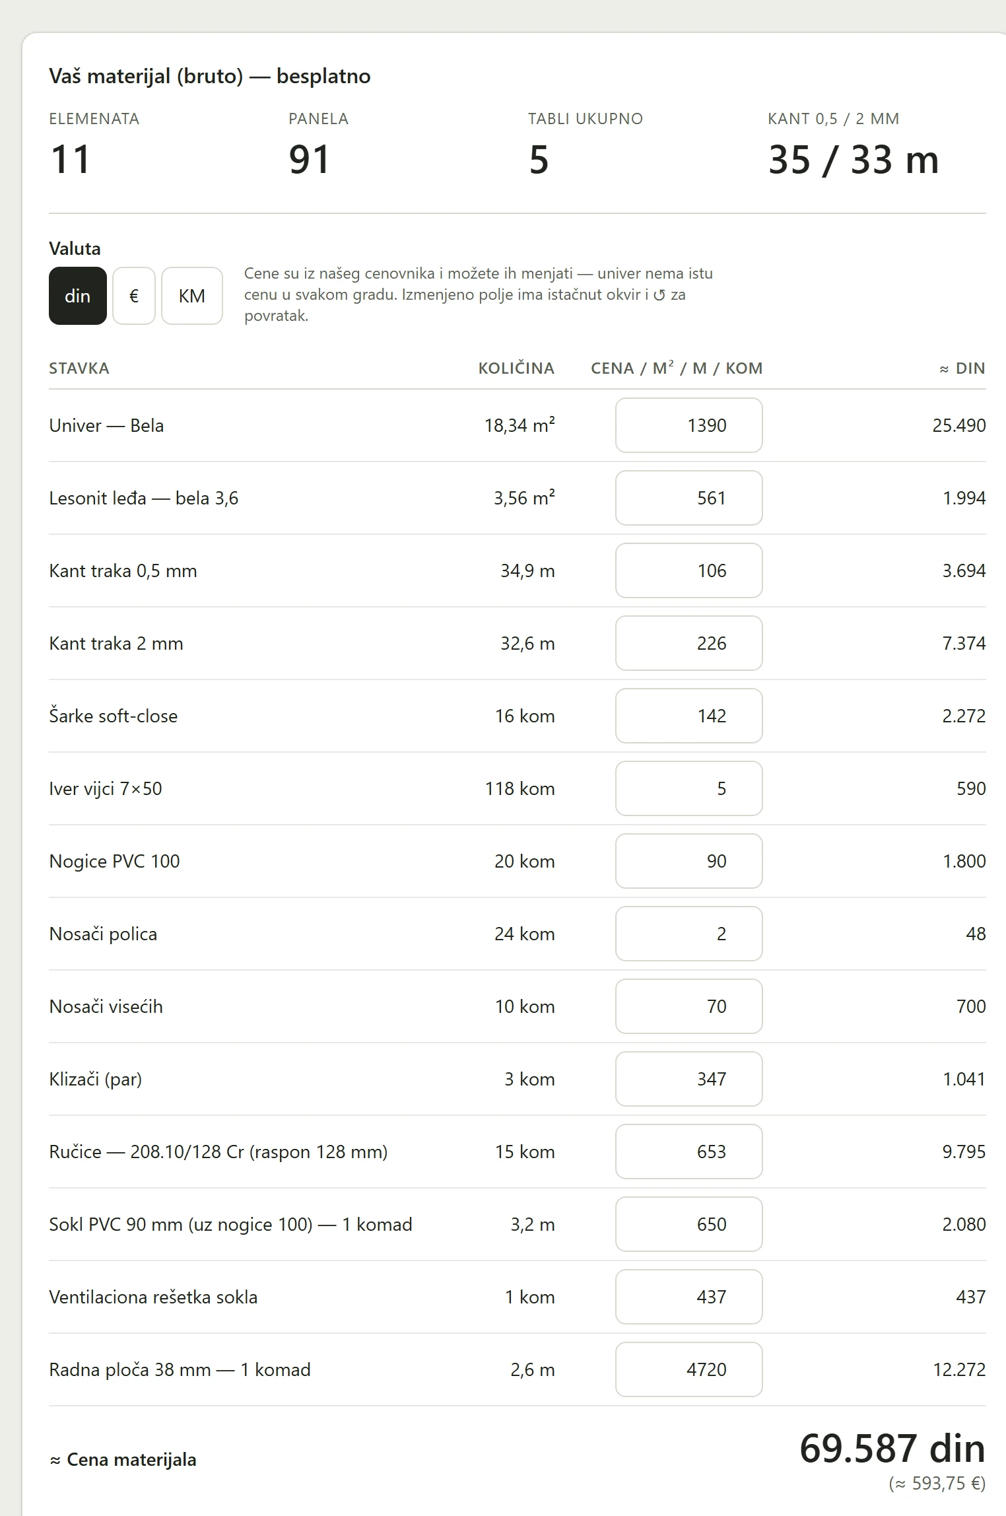Edit Sokl PVC 90 mm price field

coord(689,1224)
